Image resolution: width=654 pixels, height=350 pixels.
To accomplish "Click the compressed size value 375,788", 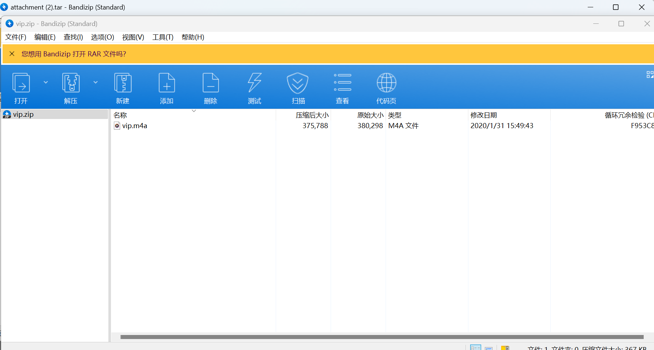I will [315, 126].
